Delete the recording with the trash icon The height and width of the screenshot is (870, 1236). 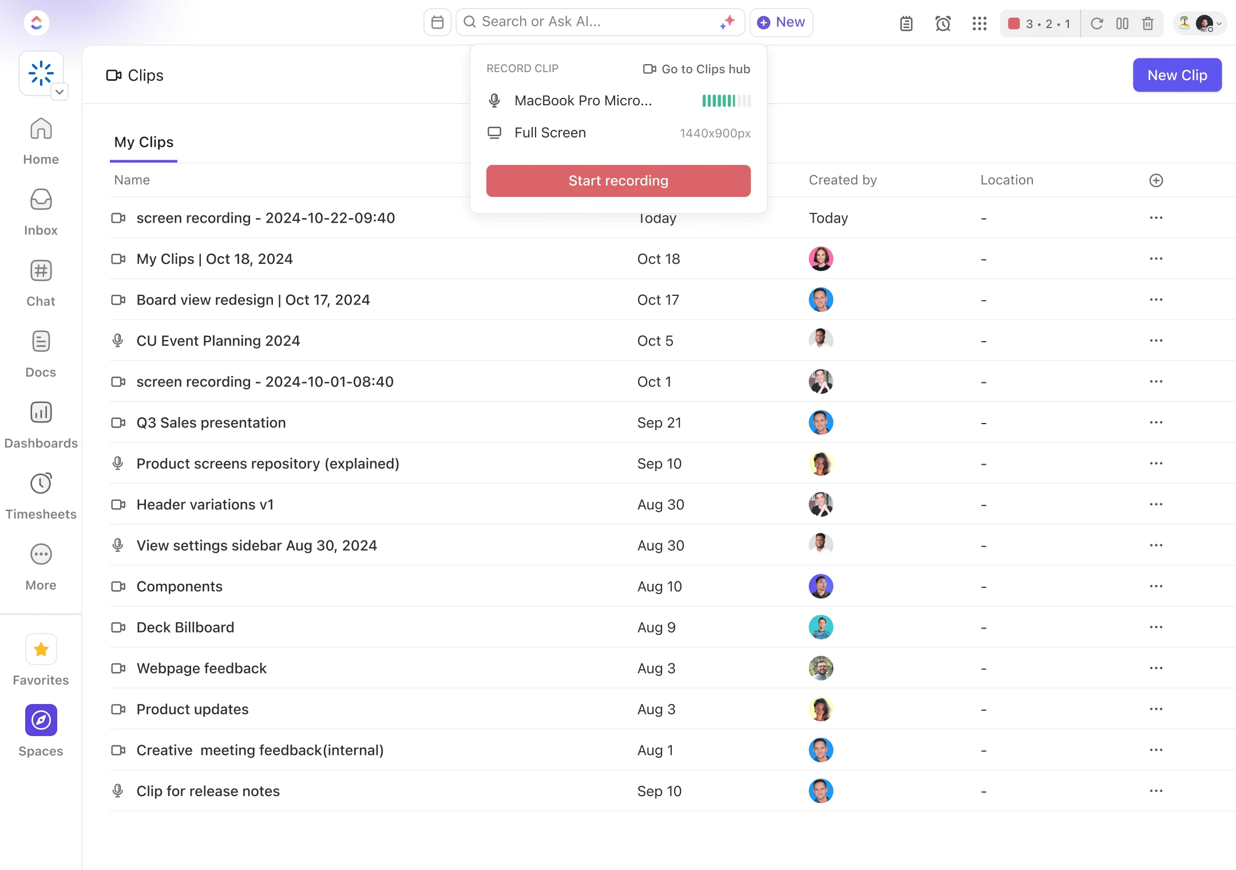(1147, 23)
